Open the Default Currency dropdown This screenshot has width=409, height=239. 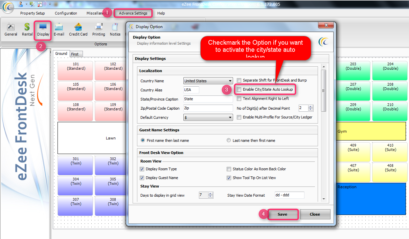(x=208, y=117)
